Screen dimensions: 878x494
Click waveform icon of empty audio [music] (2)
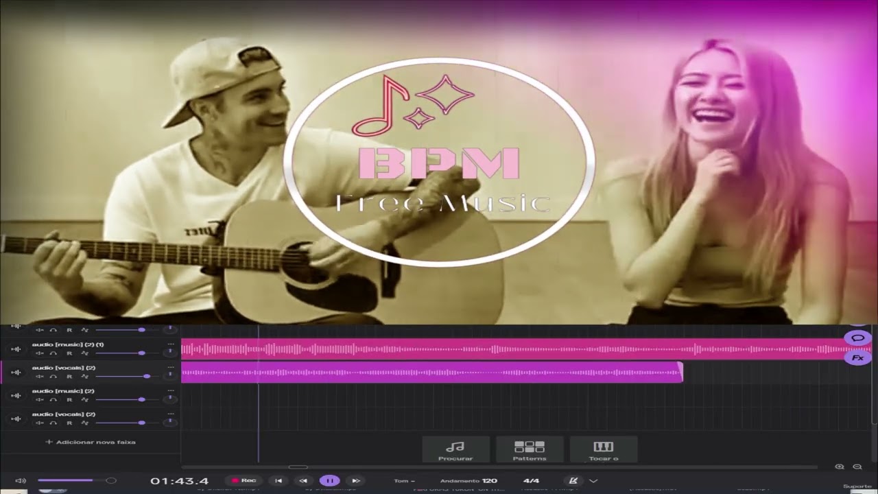16,396
